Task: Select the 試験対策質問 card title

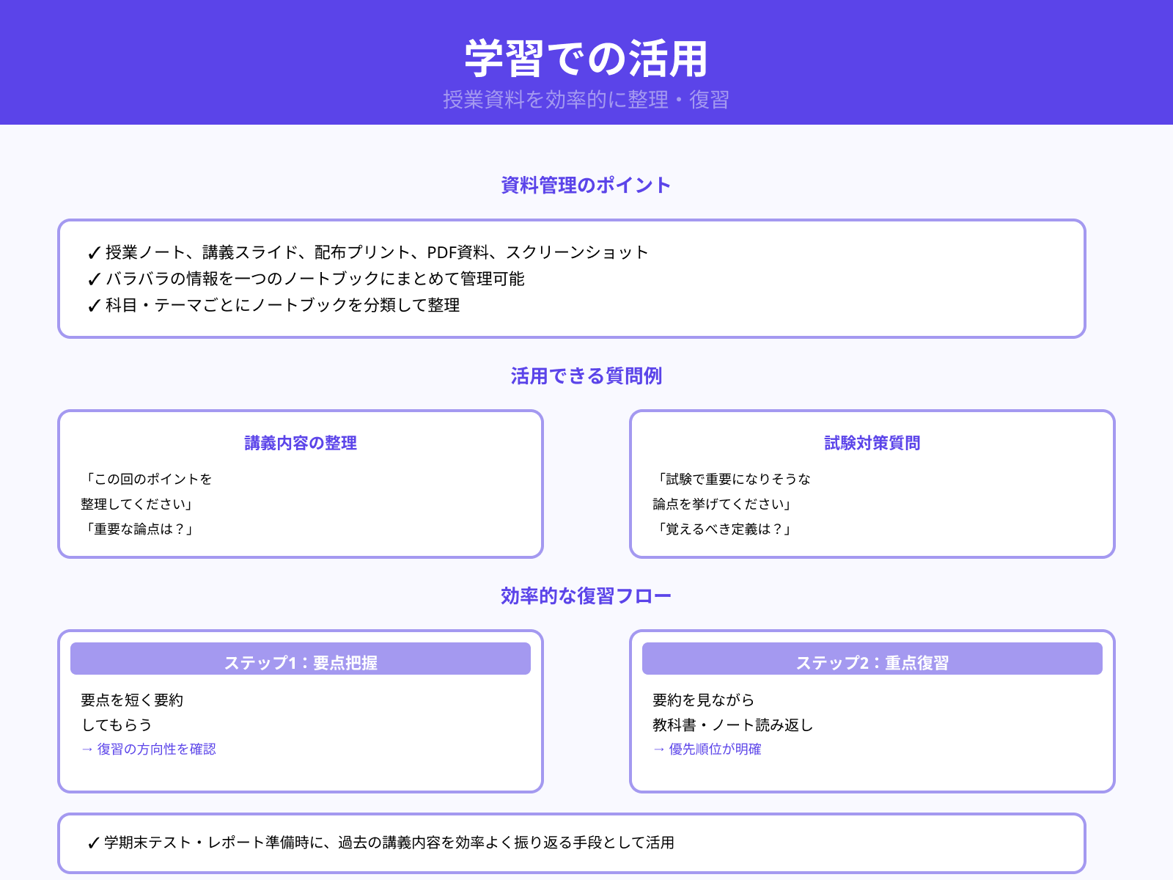Action: tap(872, 443)
